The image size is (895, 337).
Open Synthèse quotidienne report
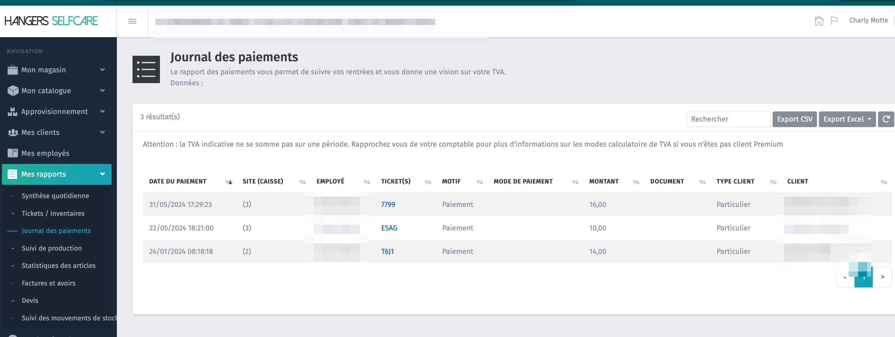coord(55,196)
